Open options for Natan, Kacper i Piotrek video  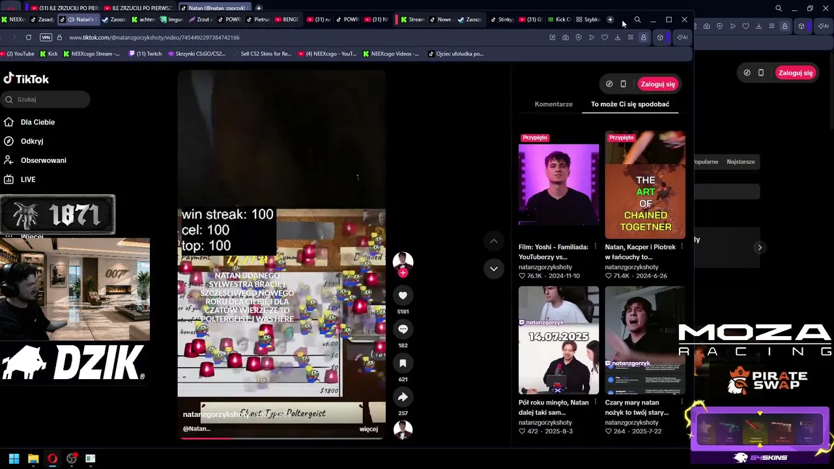point(682,247)
